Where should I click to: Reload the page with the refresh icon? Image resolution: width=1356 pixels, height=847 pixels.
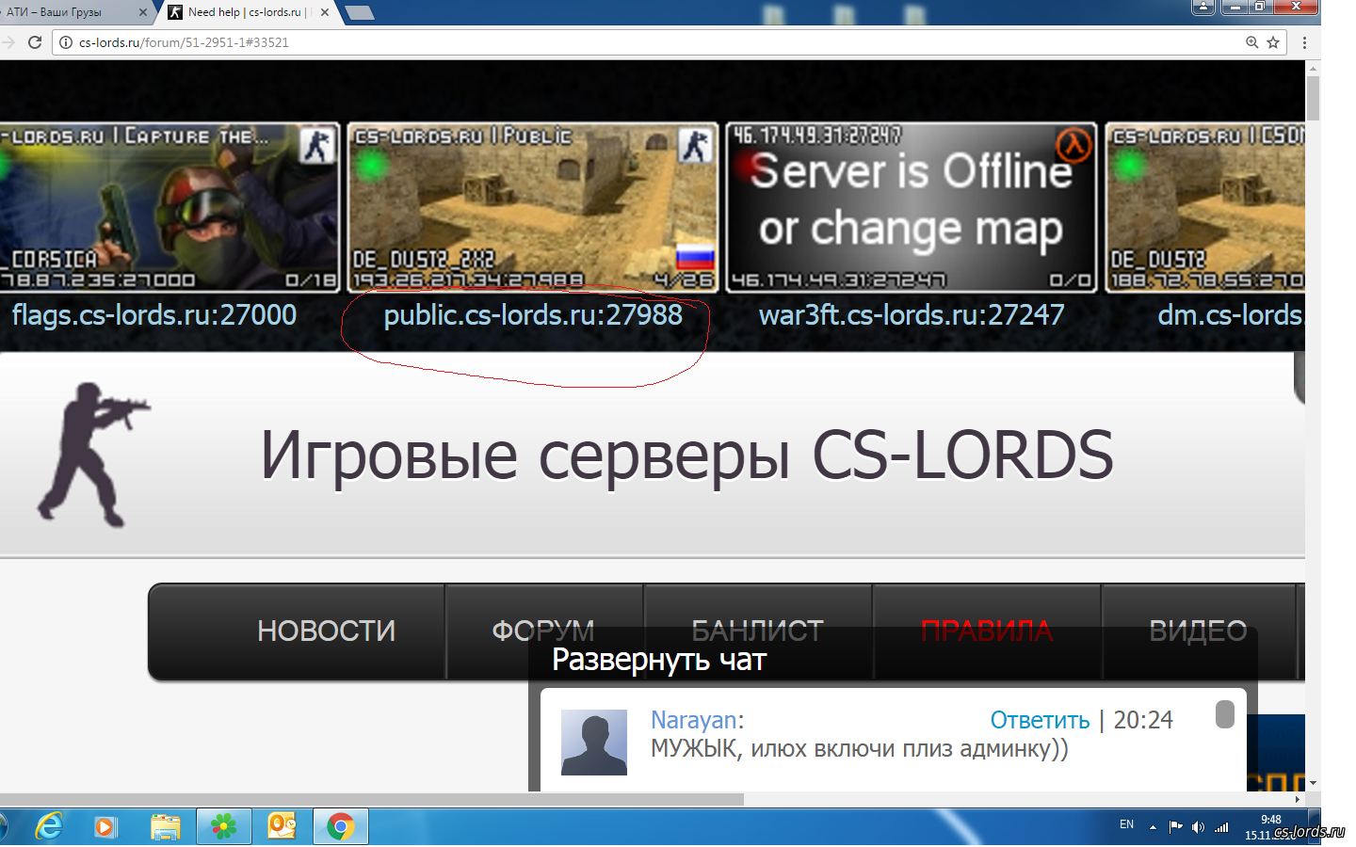[35, 42]
